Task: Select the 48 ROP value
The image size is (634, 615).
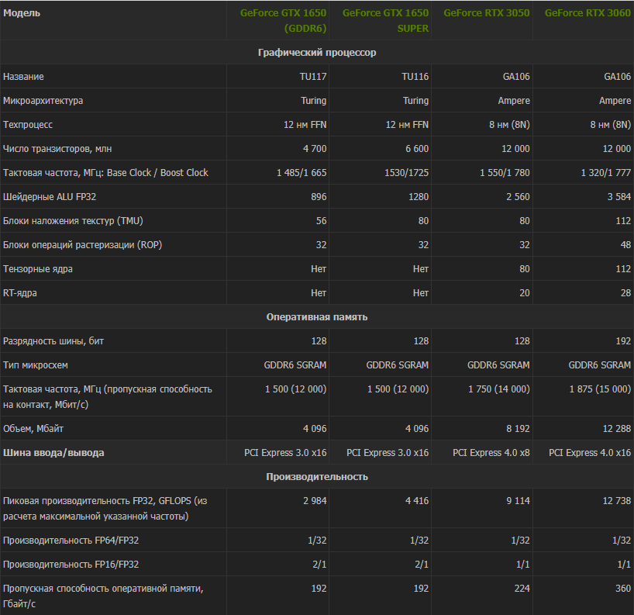Action: 625,245
